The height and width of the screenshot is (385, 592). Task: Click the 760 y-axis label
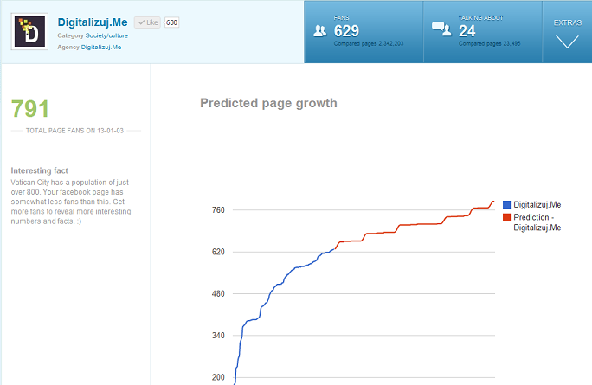point(218,210)
